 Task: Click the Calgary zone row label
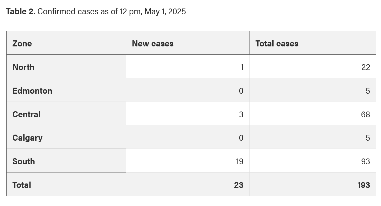pos(28,138)
